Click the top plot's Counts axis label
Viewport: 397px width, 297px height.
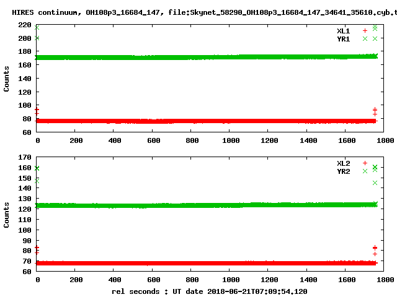[x=6, y=79]
